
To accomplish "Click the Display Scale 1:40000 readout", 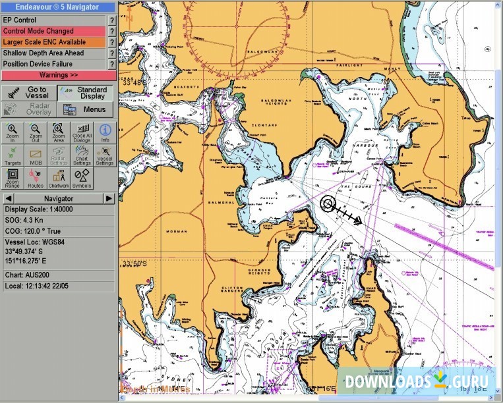I will (59, 209).
